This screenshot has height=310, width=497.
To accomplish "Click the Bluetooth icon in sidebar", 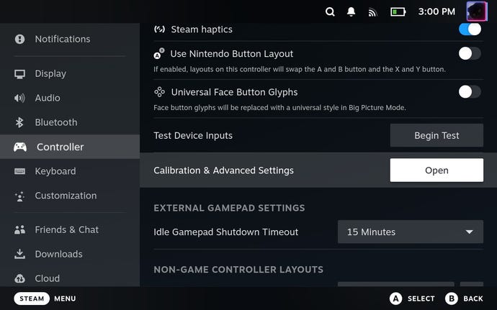I will pos(20,122).
